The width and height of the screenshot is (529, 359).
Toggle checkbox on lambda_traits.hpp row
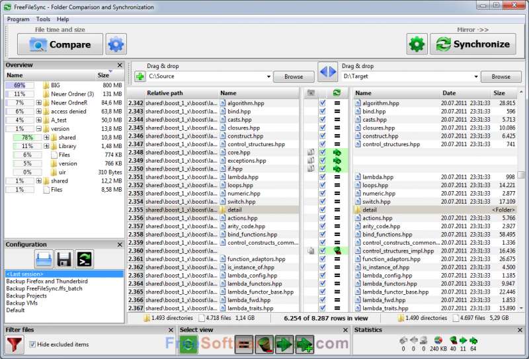pyautogui.click(x=323, y=308)
